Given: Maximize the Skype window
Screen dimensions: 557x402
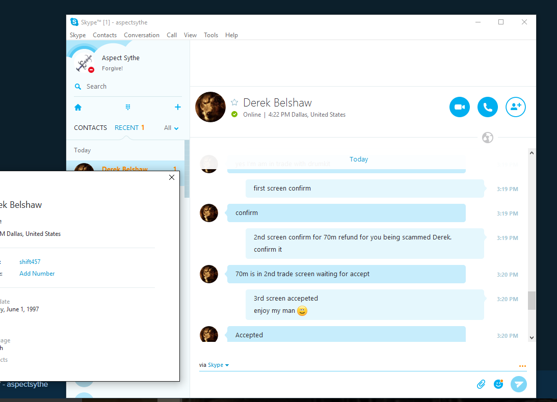Looking at the screenshot, I should coord(501,22).
